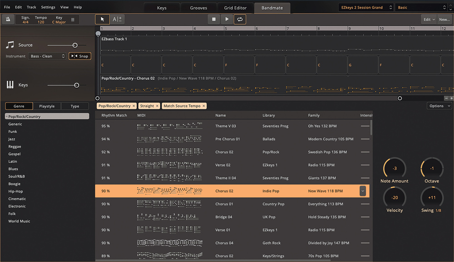Toggle the loop playback button
This screenshot has width=454, height=262.
click(x=239, y=19)
